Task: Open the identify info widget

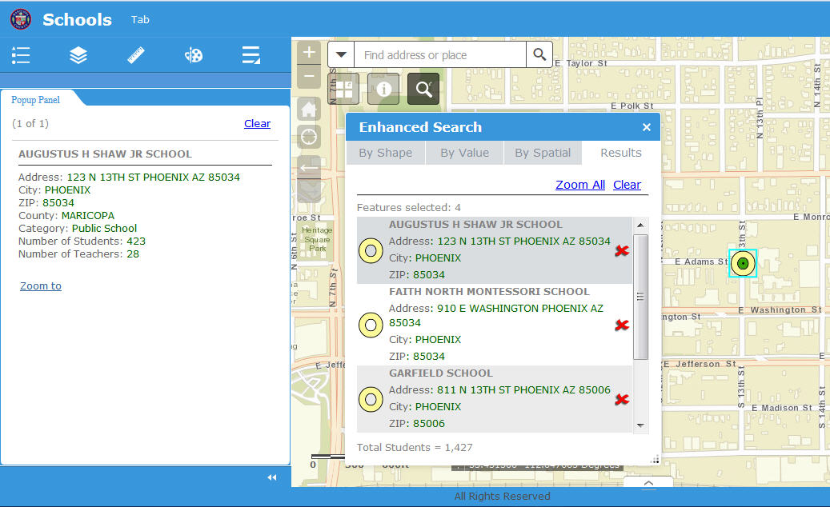Action: click(x=383, y=88)
